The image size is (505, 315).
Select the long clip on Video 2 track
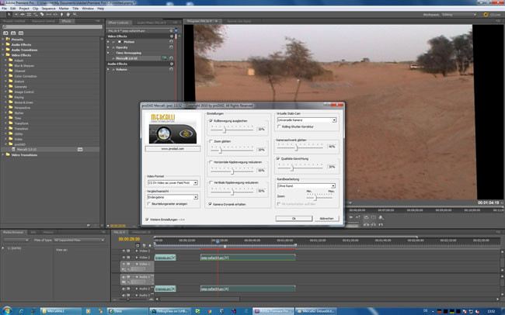(248, 258)
